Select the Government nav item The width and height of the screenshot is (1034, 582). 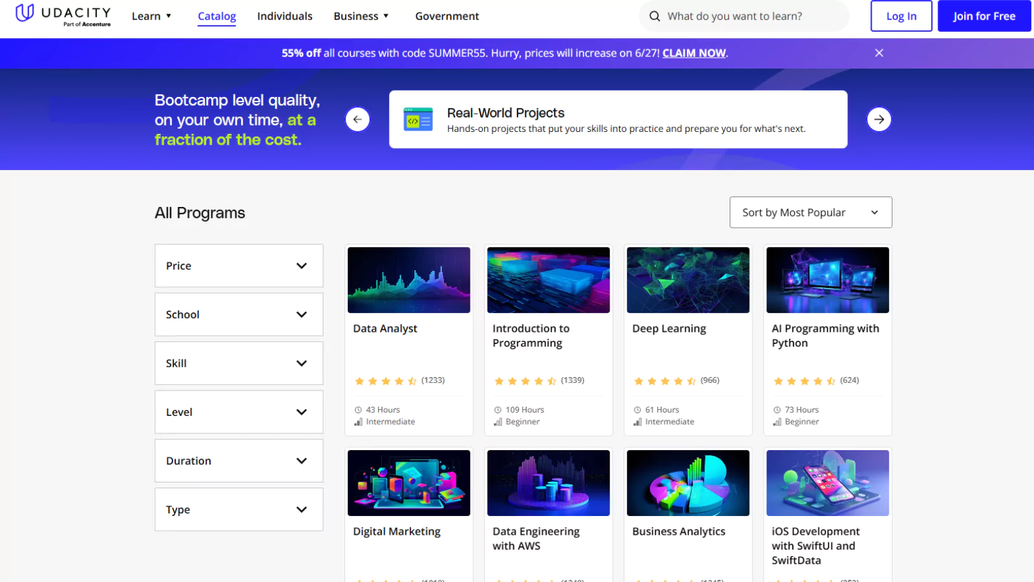(x=447, y=16)
